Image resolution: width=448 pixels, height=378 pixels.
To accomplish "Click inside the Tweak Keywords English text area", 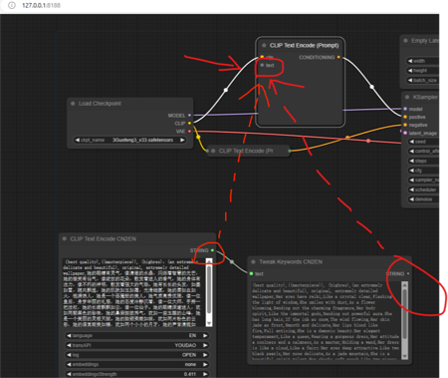I will pos(326,320).
